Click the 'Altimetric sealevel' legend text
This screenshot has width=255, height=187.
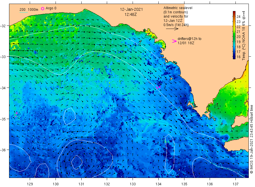[x=178, y=8]
